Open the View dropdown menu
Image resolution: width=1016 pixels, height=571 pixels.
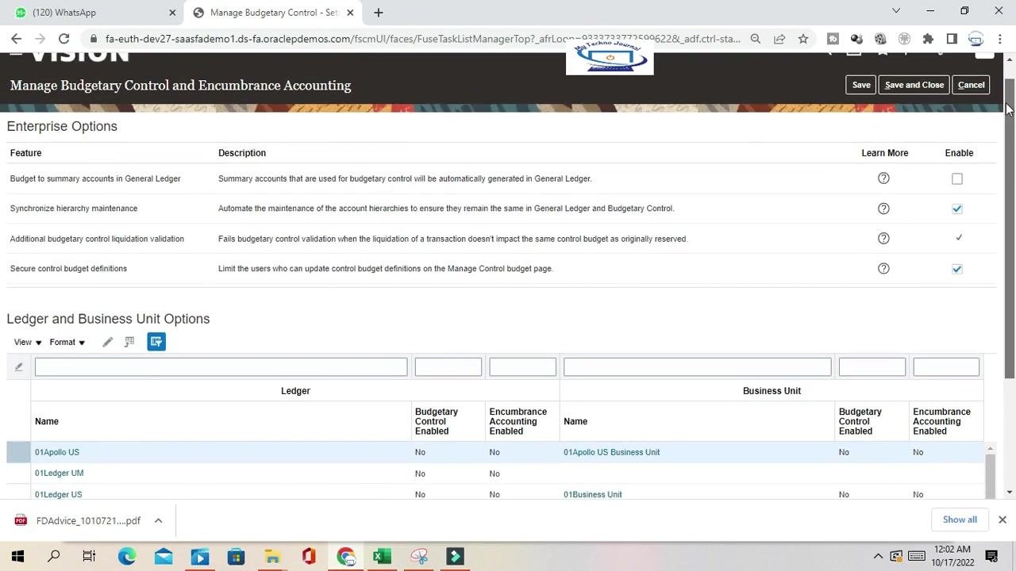(x=28, y=342)
